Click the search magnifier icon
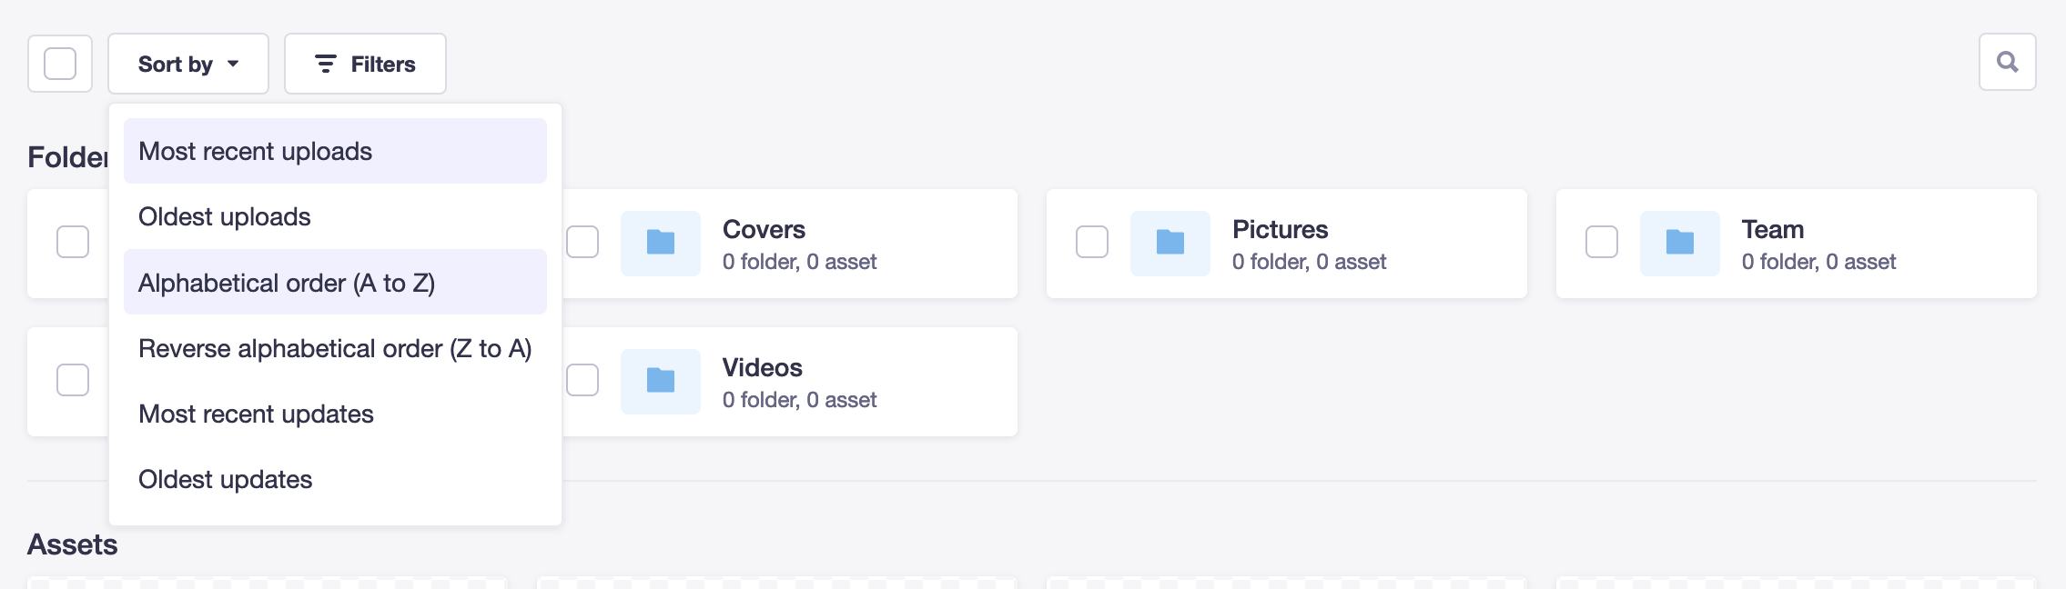 click(2007, 62)
